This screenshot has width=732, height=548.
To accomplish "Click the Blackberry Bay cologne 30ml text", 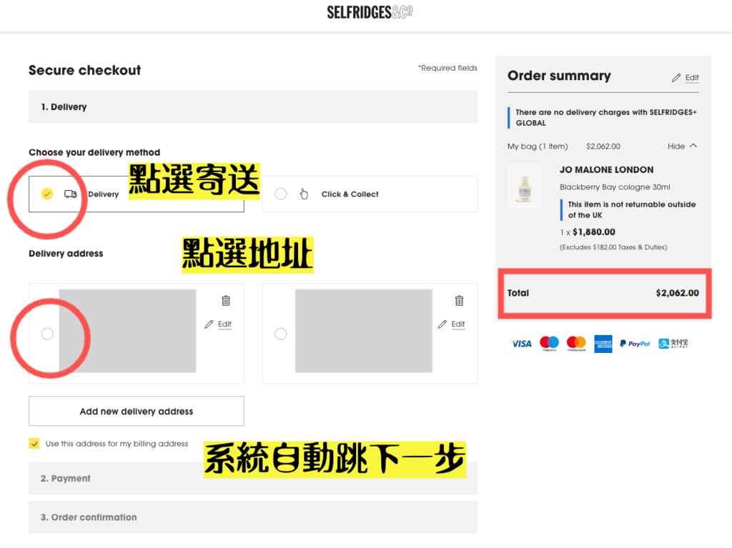I will click(x=615, y=187).
